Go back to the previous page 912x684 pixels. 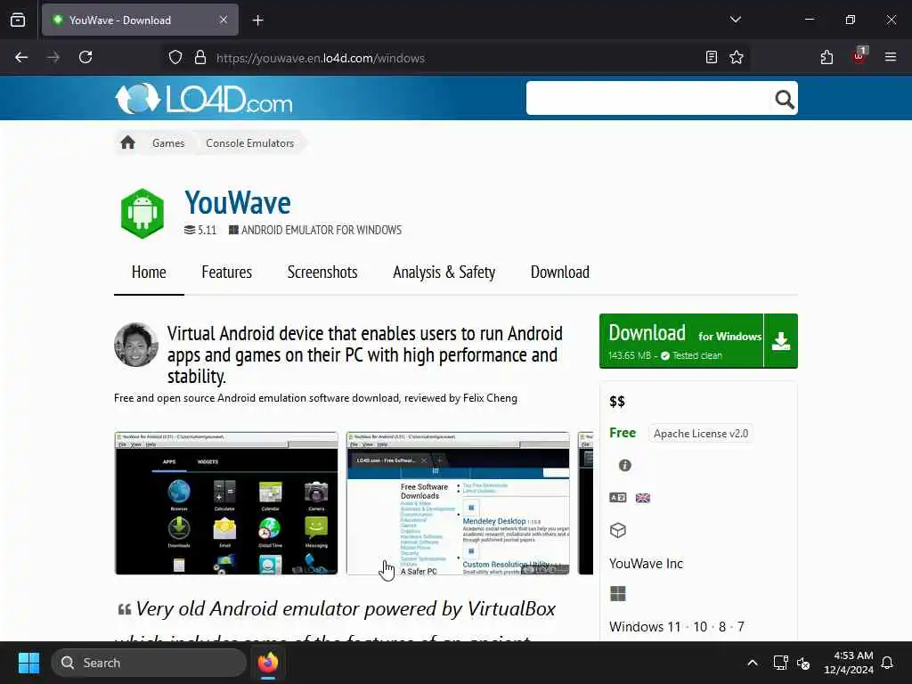point(21,58)
